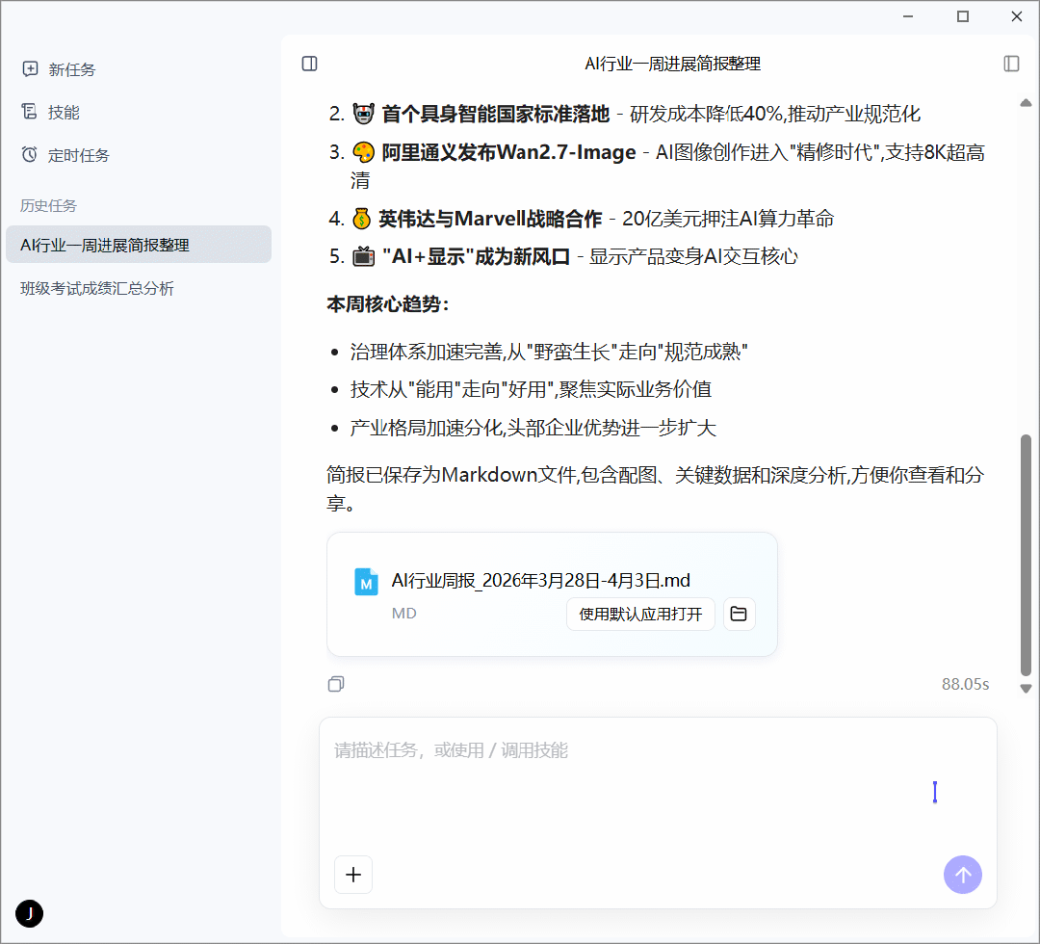Click the plus attachment button

click(x=353, y=875)
